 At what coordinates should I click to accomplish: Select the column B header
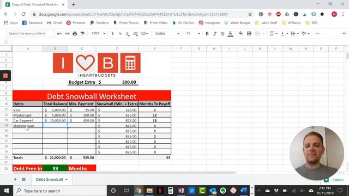pyautogui.click(x=55, y=48)
